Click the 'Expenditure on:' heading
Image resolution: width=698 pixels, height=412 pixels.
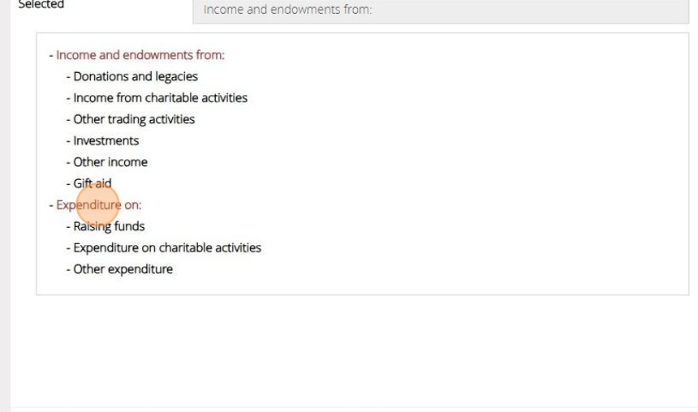click(98, 204)
